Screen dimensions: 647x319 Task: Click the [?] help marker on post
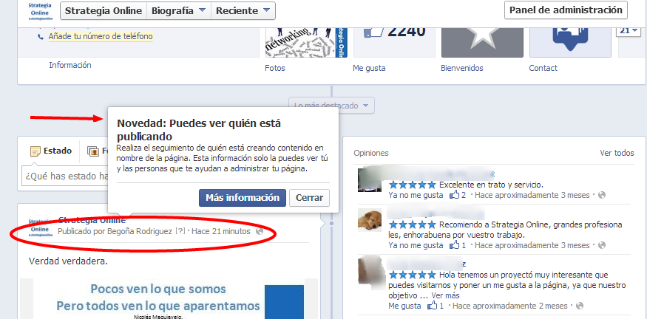click(x=180, y=232)
